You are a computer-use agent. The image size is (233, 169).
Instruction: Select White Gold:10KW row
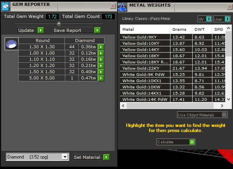click(x=144, y=87)
